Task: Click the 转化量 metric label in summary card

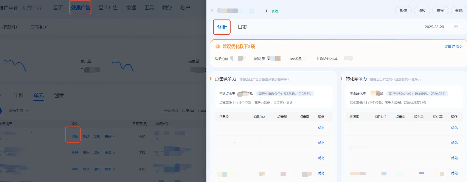Action: click(x=296, y=59)
